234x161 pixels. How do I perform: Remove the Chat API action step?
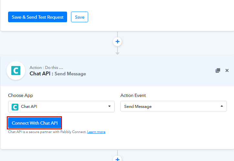coord(227,71)
